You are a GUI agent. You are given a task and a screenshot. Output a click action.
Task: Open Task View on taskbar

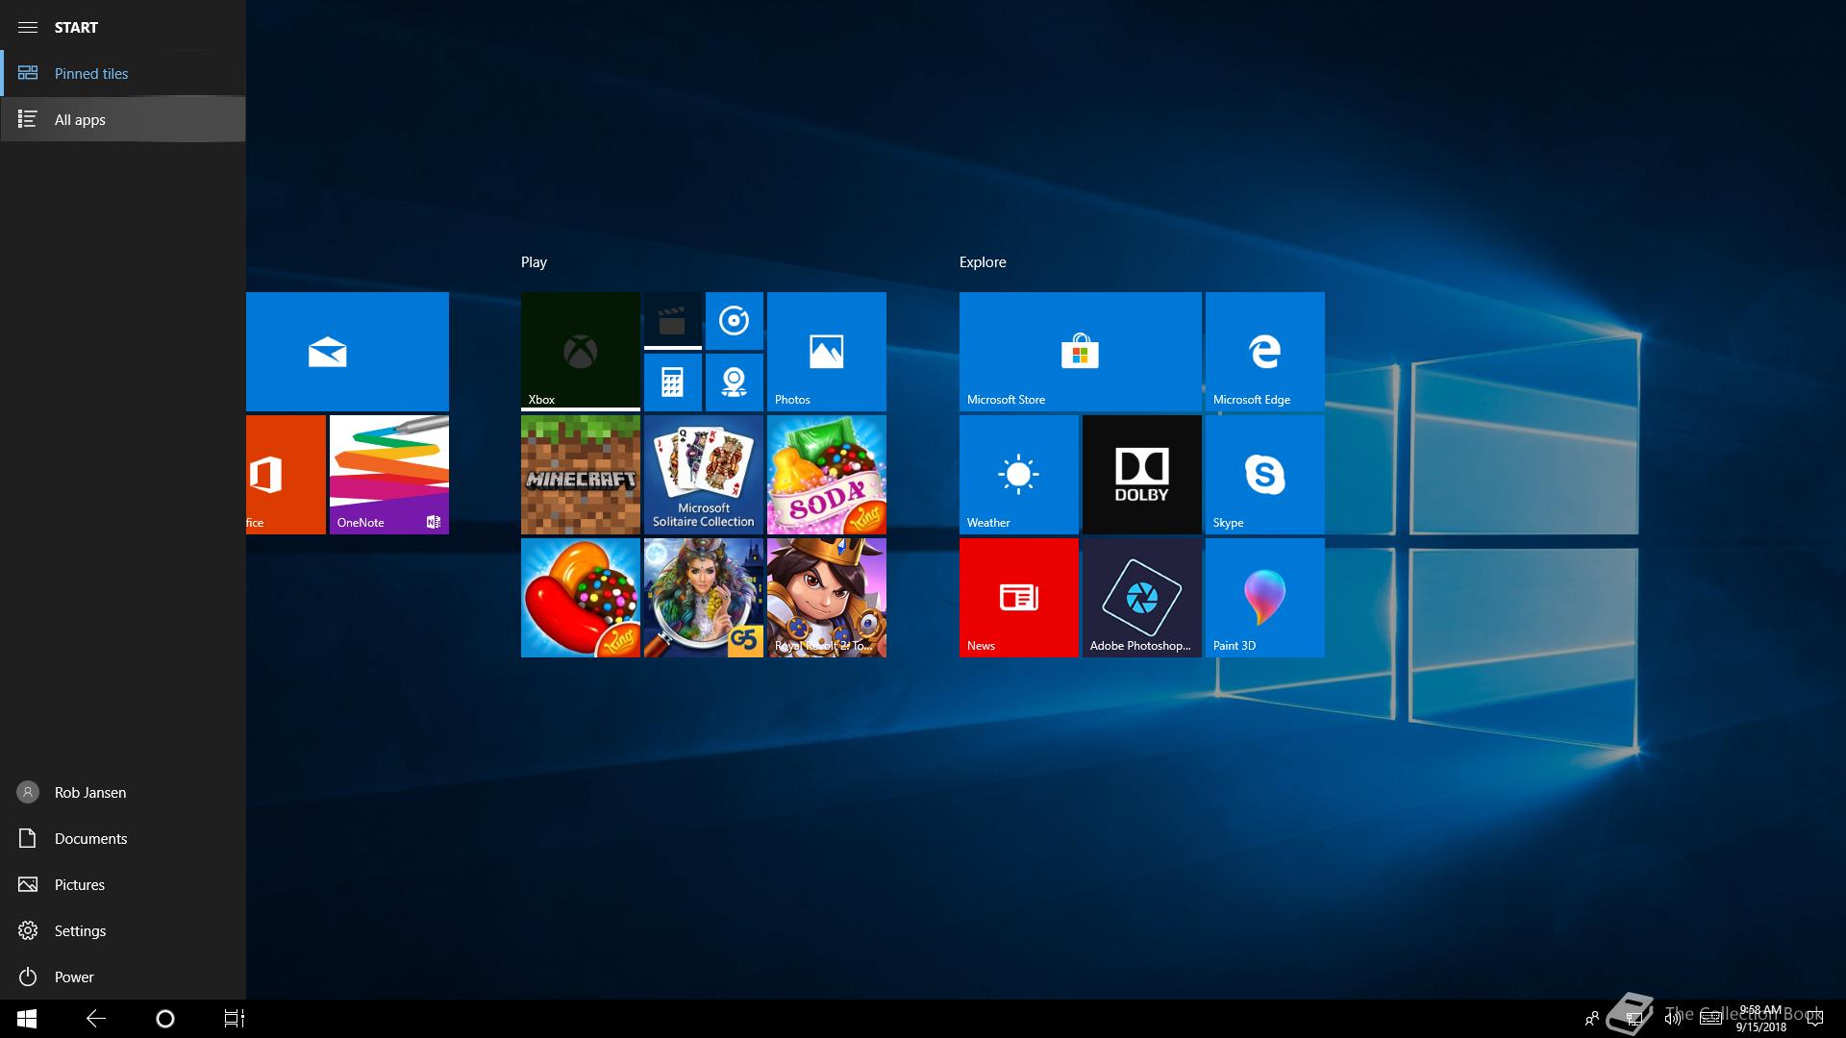pyautogui.click(x=235, y=1019)
